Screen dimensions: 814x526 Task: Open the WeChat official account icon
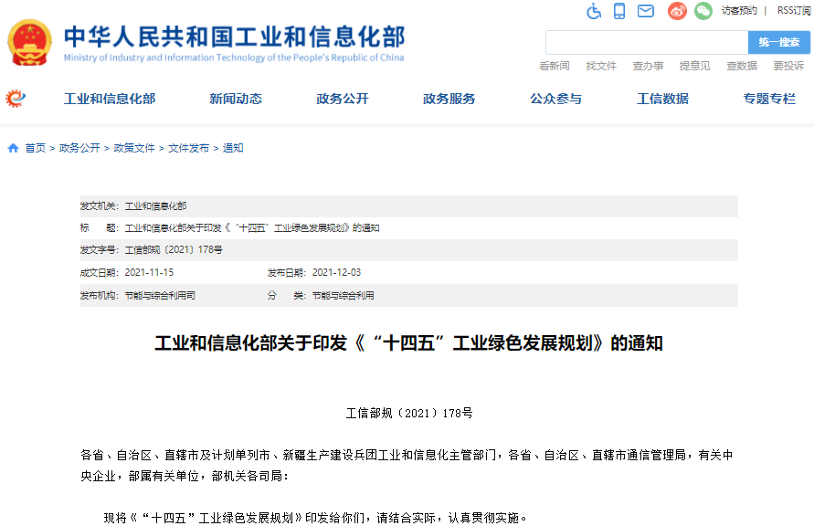click(x=702, y=12)
